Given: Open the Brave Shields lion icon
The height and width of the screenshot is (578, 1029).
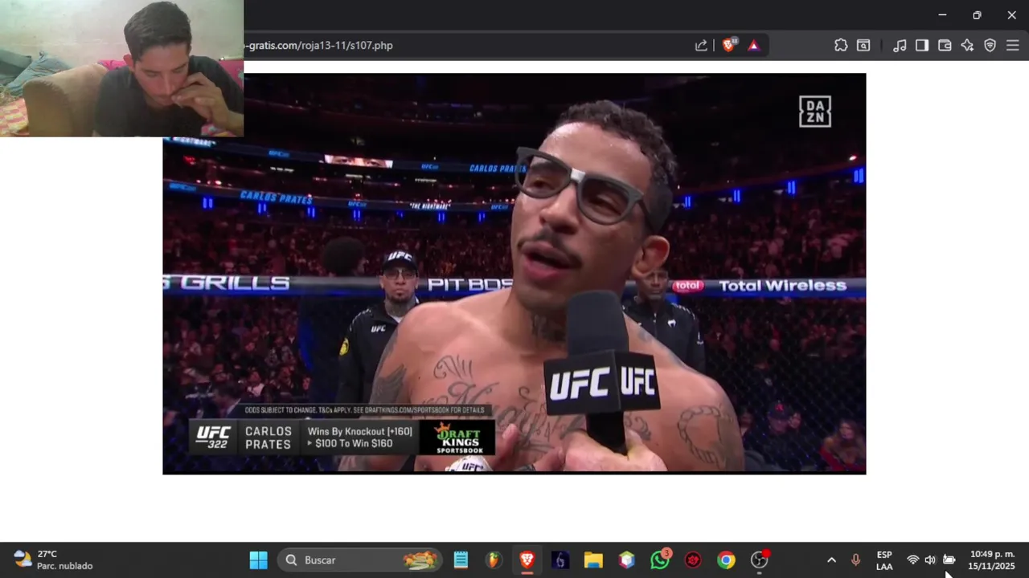Looking at the screenshot, I should point(728,46).
